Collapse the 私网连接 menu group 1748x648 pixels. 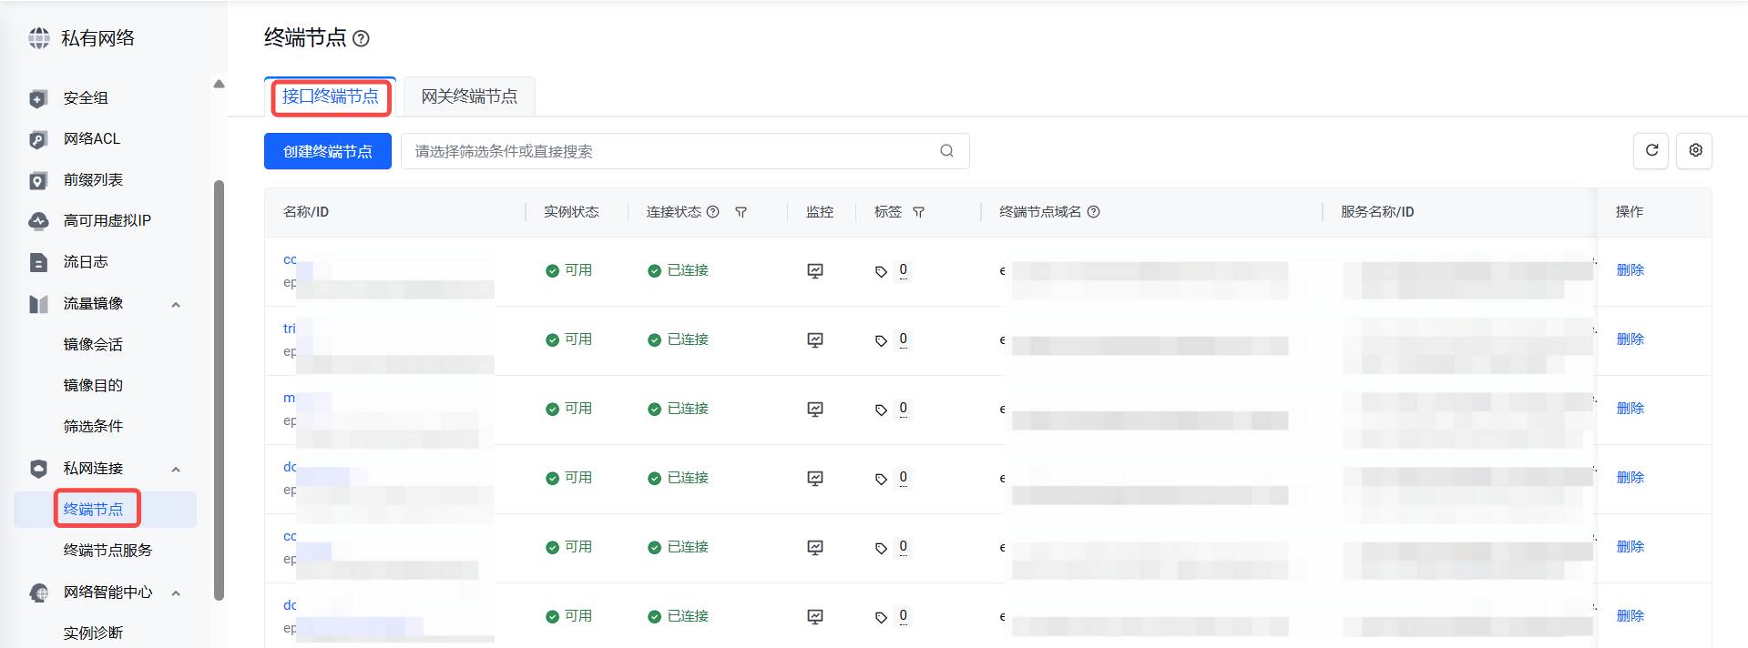point(176,470)
